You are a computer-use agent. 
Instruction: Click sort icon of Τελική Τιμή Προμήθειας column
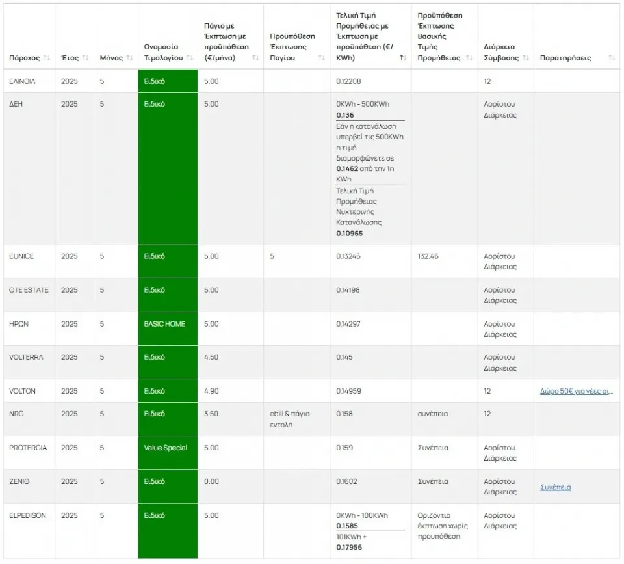403,58
